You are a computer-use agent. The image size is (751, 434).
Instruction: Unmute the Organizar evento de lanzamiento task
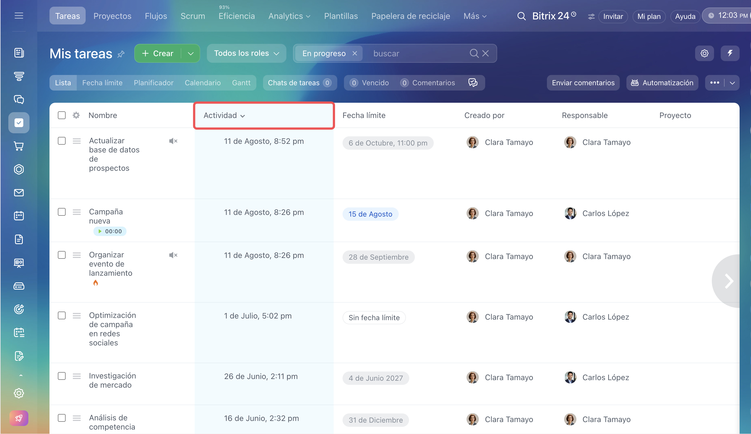[x=173, y=255]
